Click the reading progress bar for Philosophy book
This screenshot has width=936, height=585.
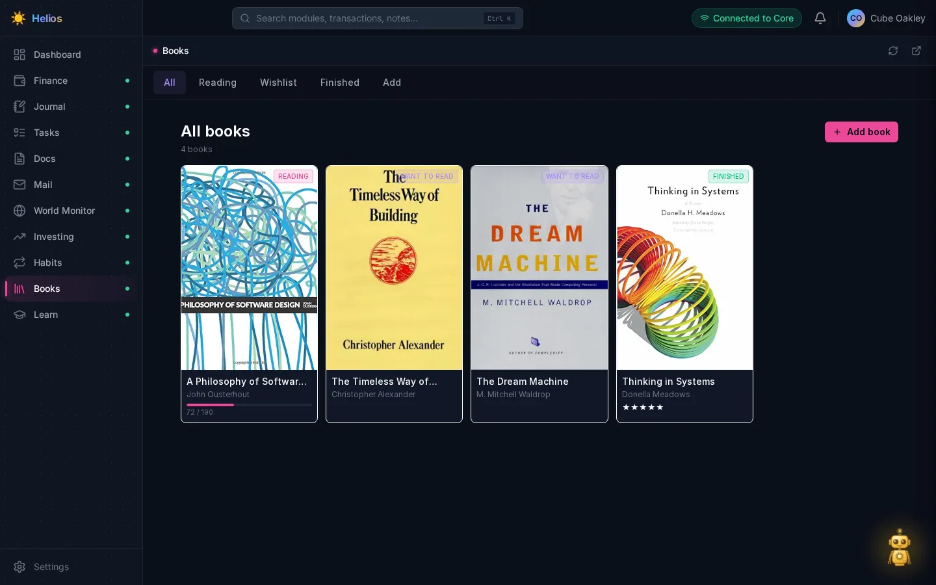coord(249,405)
